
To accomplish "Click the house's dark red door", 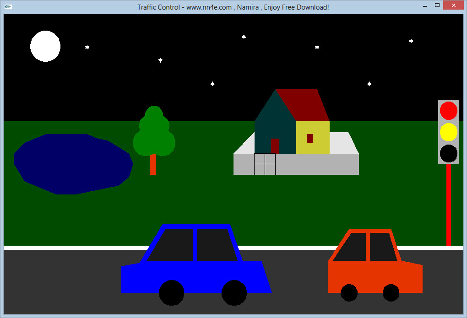I will 275,146.
